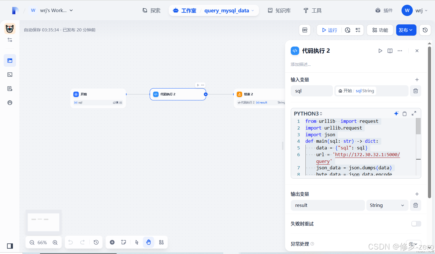
Task: Activate the hand pan tool
Action: click(x=148, y=242)
